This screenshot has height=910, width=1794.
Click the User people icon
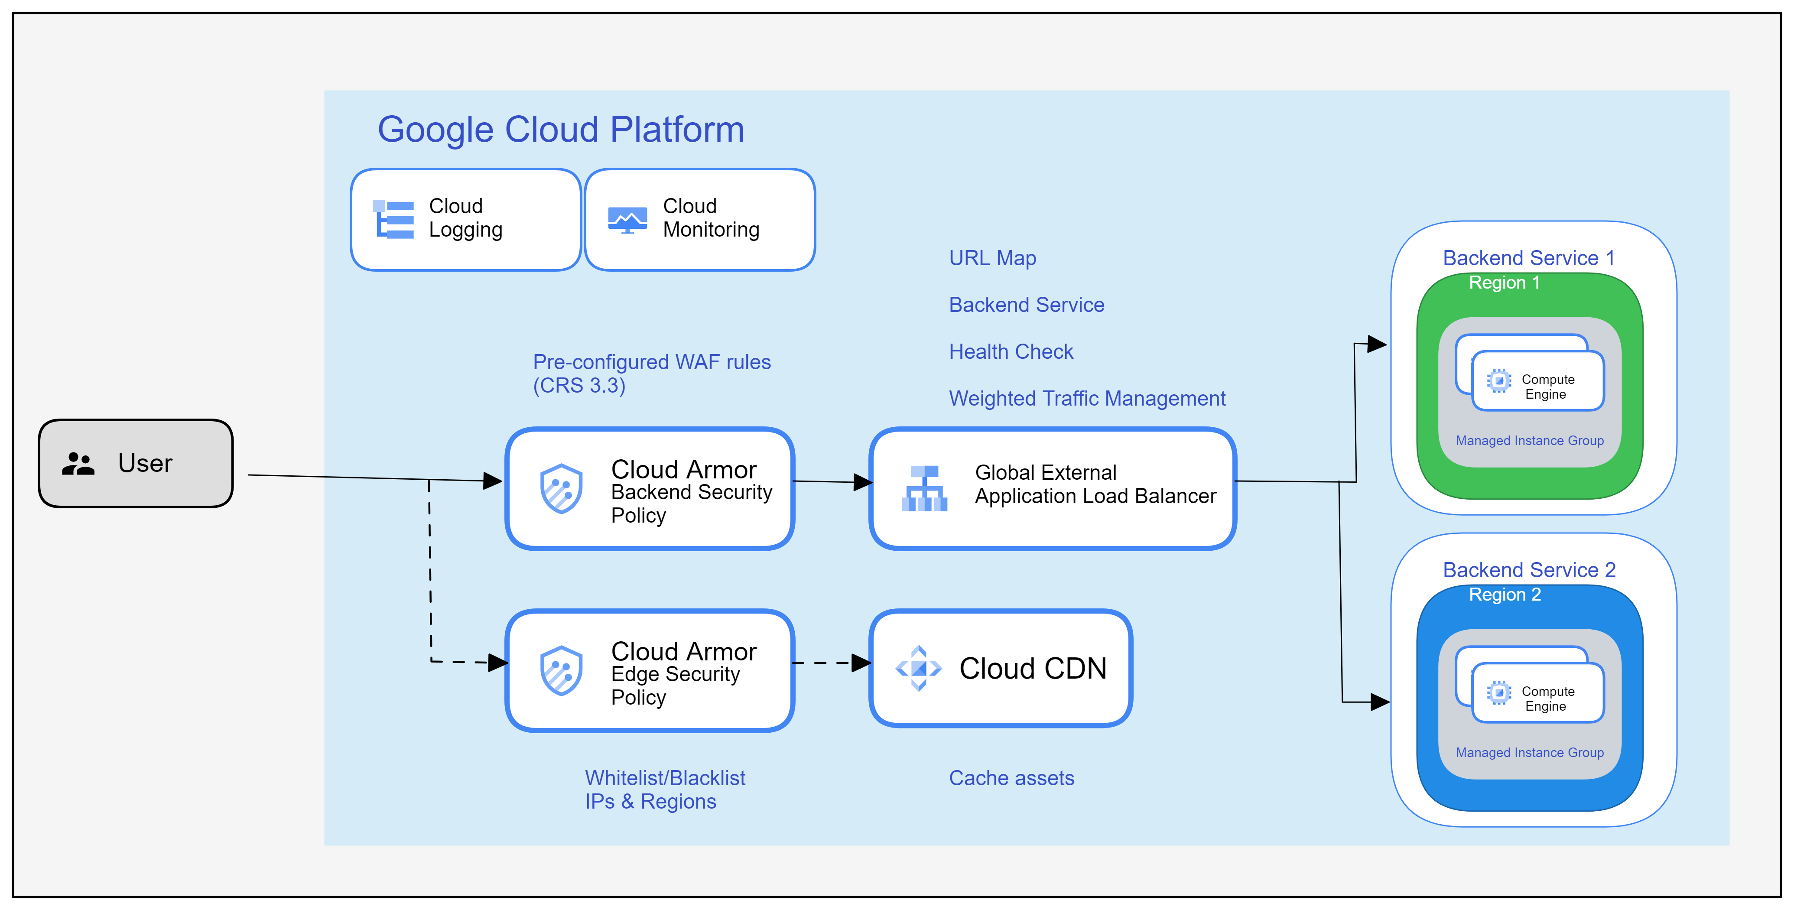point(78,464)
